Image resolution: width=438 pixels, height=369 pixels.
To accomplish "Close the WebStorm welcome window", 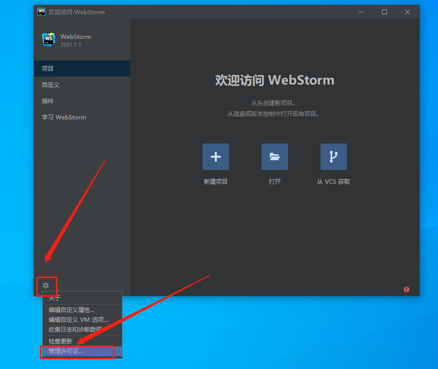I will click(x=408, y=12).
